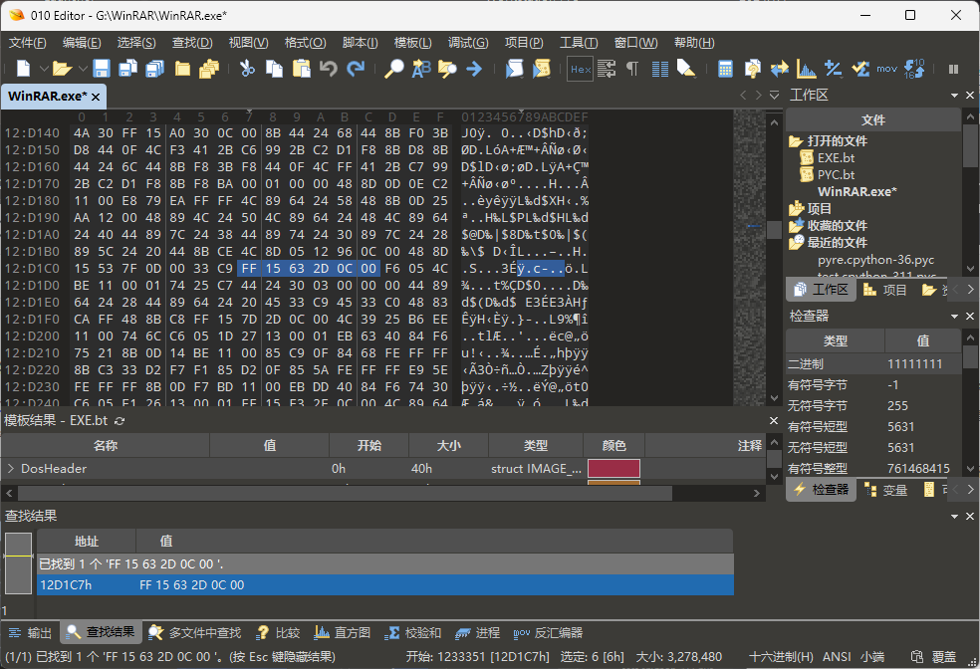Click the 10/16 base converter icon
This screenshot has height=669, width=980.
tap(914, 68)
